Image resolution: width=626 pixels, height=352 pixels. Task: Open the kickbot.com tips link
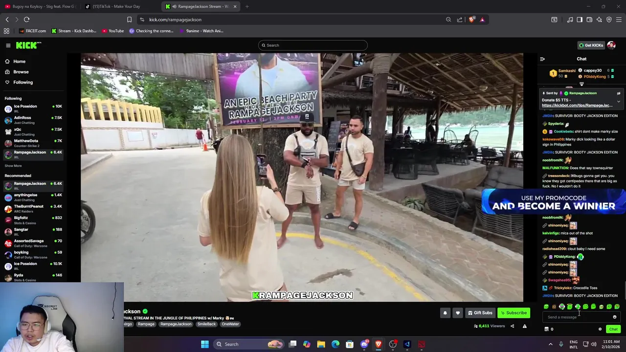[577, 105]
